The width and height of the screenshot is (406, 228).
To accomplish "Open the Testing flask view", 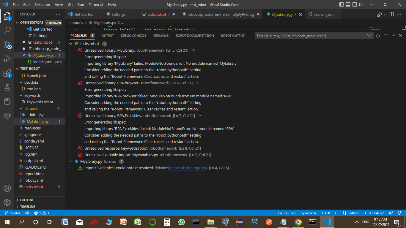I will [7, 87].
